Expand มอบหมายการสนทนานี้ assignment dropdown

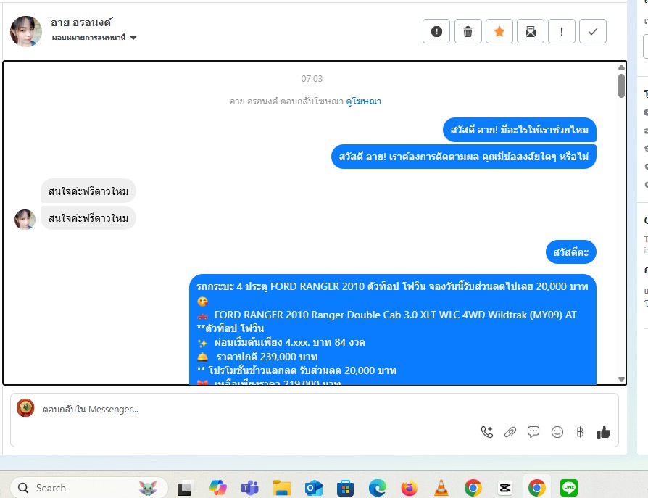click(x=94, y=38)
